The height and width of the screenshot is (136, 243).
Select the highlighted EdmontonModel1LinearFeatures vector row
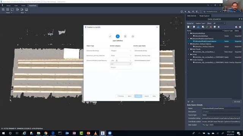(x=214, y=41)
